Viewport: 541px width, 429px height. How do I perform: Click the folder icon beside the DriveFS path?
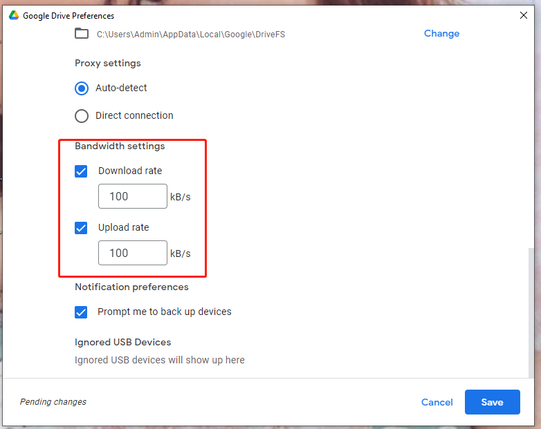coord(82,34)
